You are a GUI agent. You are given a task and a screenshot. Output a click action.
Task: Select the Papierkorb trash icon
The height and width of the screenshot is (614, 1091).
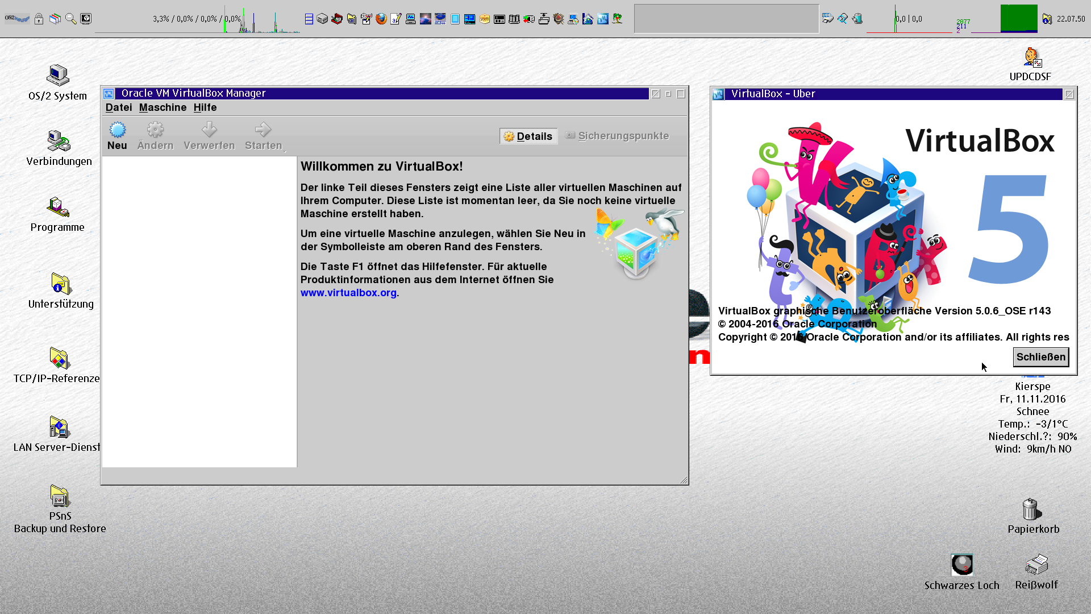click(1033, 516)
